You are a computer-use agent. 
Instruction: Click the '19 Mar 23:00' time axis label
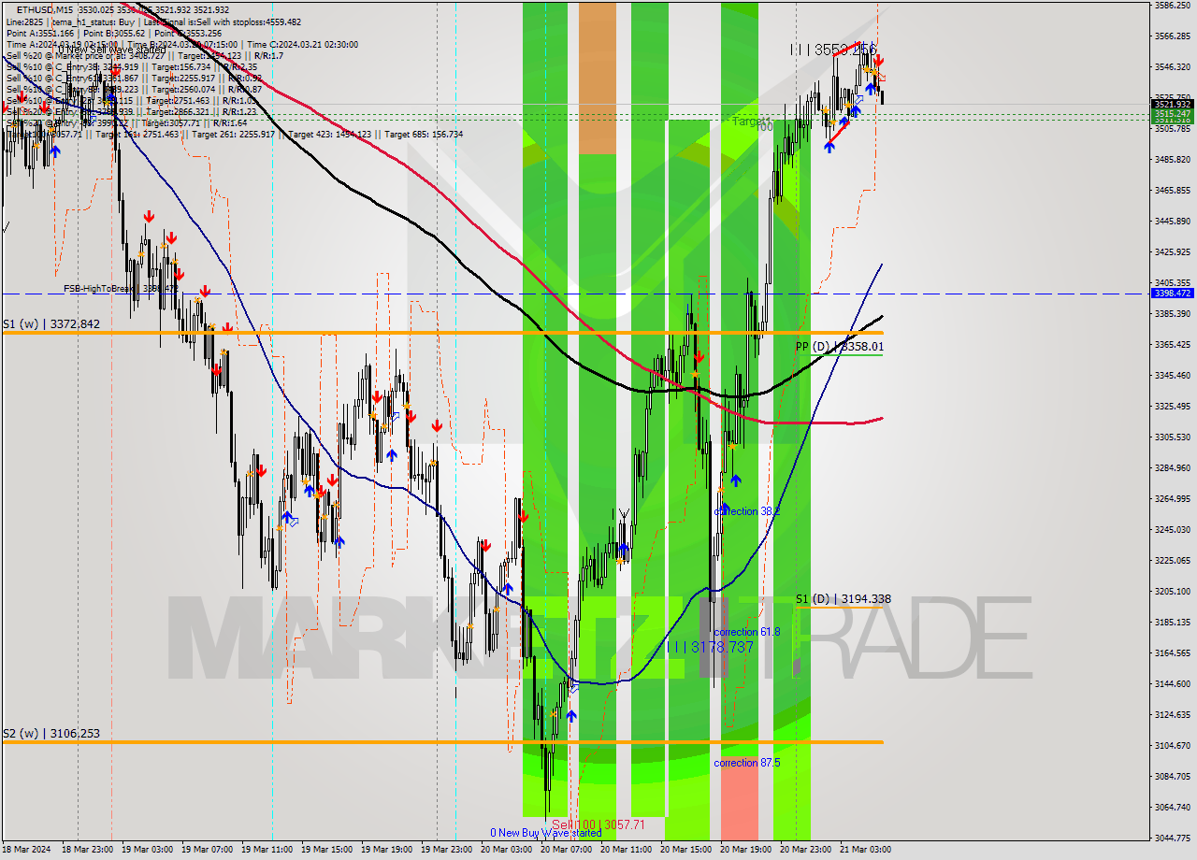[448, 850]
